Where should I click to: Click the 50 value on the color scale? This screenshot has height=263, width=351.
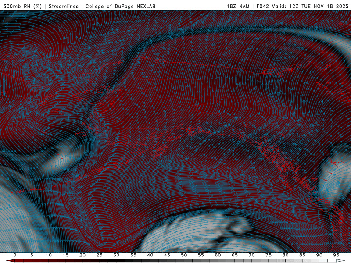184,255
